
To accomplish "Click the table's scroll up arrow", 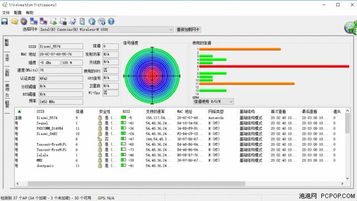I will click(348, 111).
